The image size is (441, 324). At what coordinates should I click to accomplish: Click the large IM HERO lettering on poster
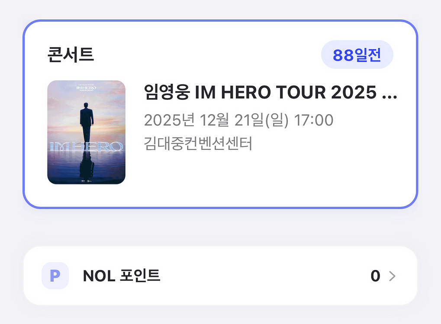click(86, 146)
